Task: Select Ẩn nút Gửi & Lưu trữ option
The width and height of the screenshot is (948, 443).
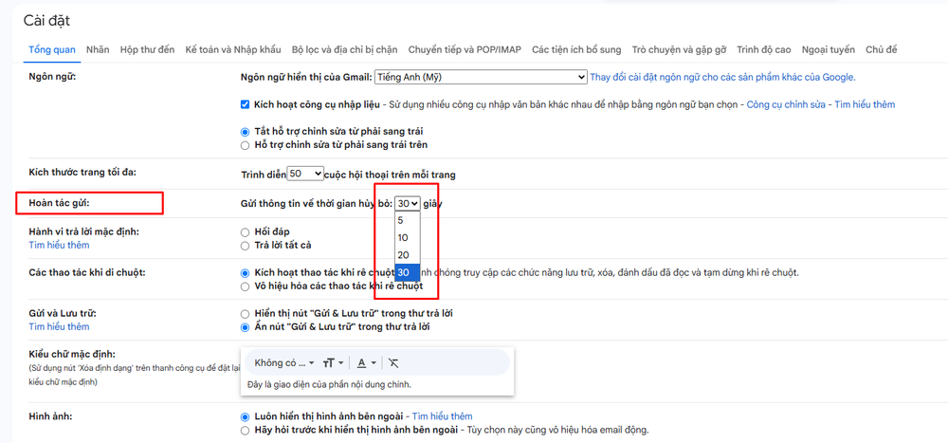Action: click(245, 327)
